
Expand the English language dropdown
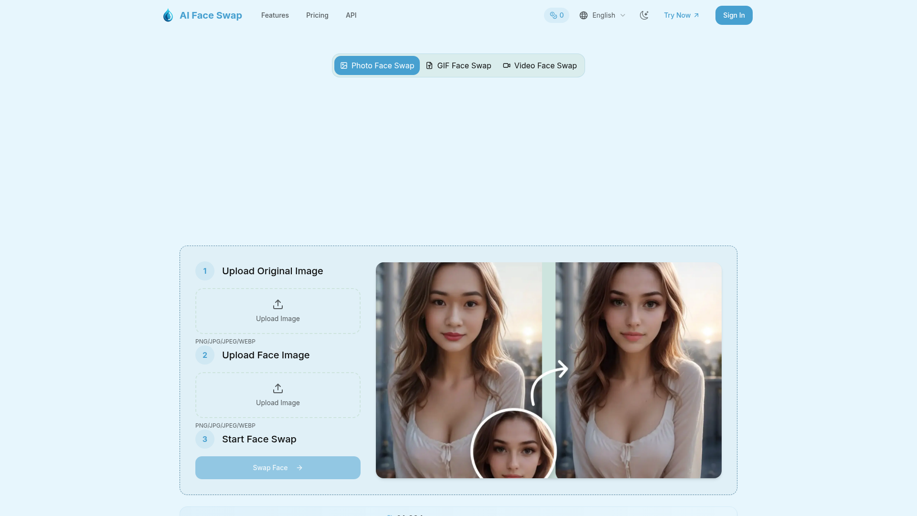click(x=603, y=15)
